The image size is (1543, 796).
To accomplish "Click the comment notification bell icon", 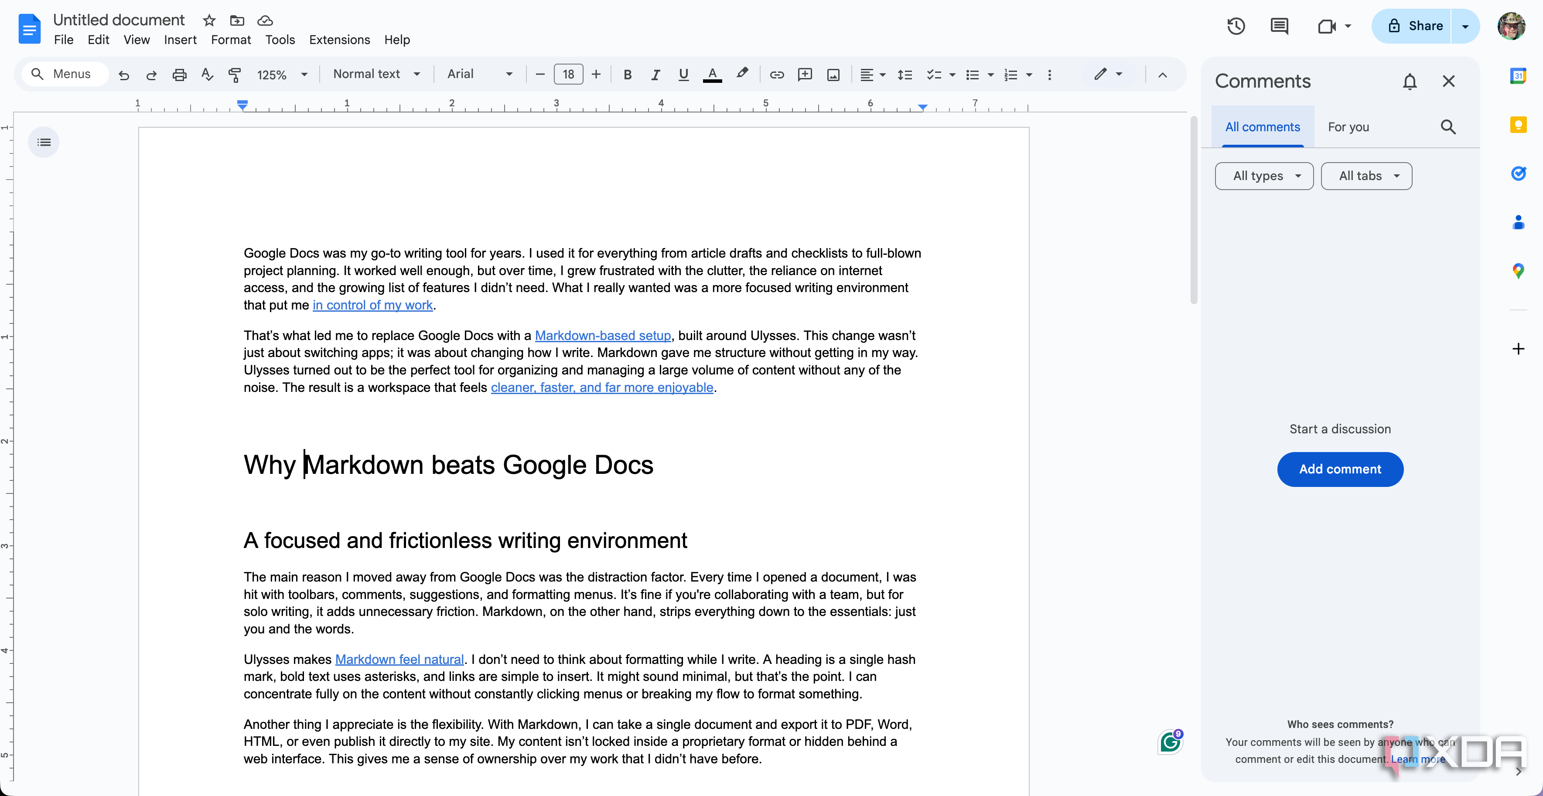I will (x=1410, y=82).
